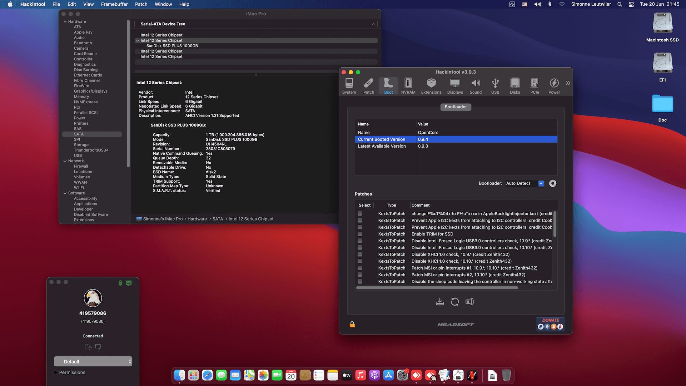Click the Donate button in Hackintool
Image resolution: width=686 pixels, height=386 pixels.
[x=550, y=324]
